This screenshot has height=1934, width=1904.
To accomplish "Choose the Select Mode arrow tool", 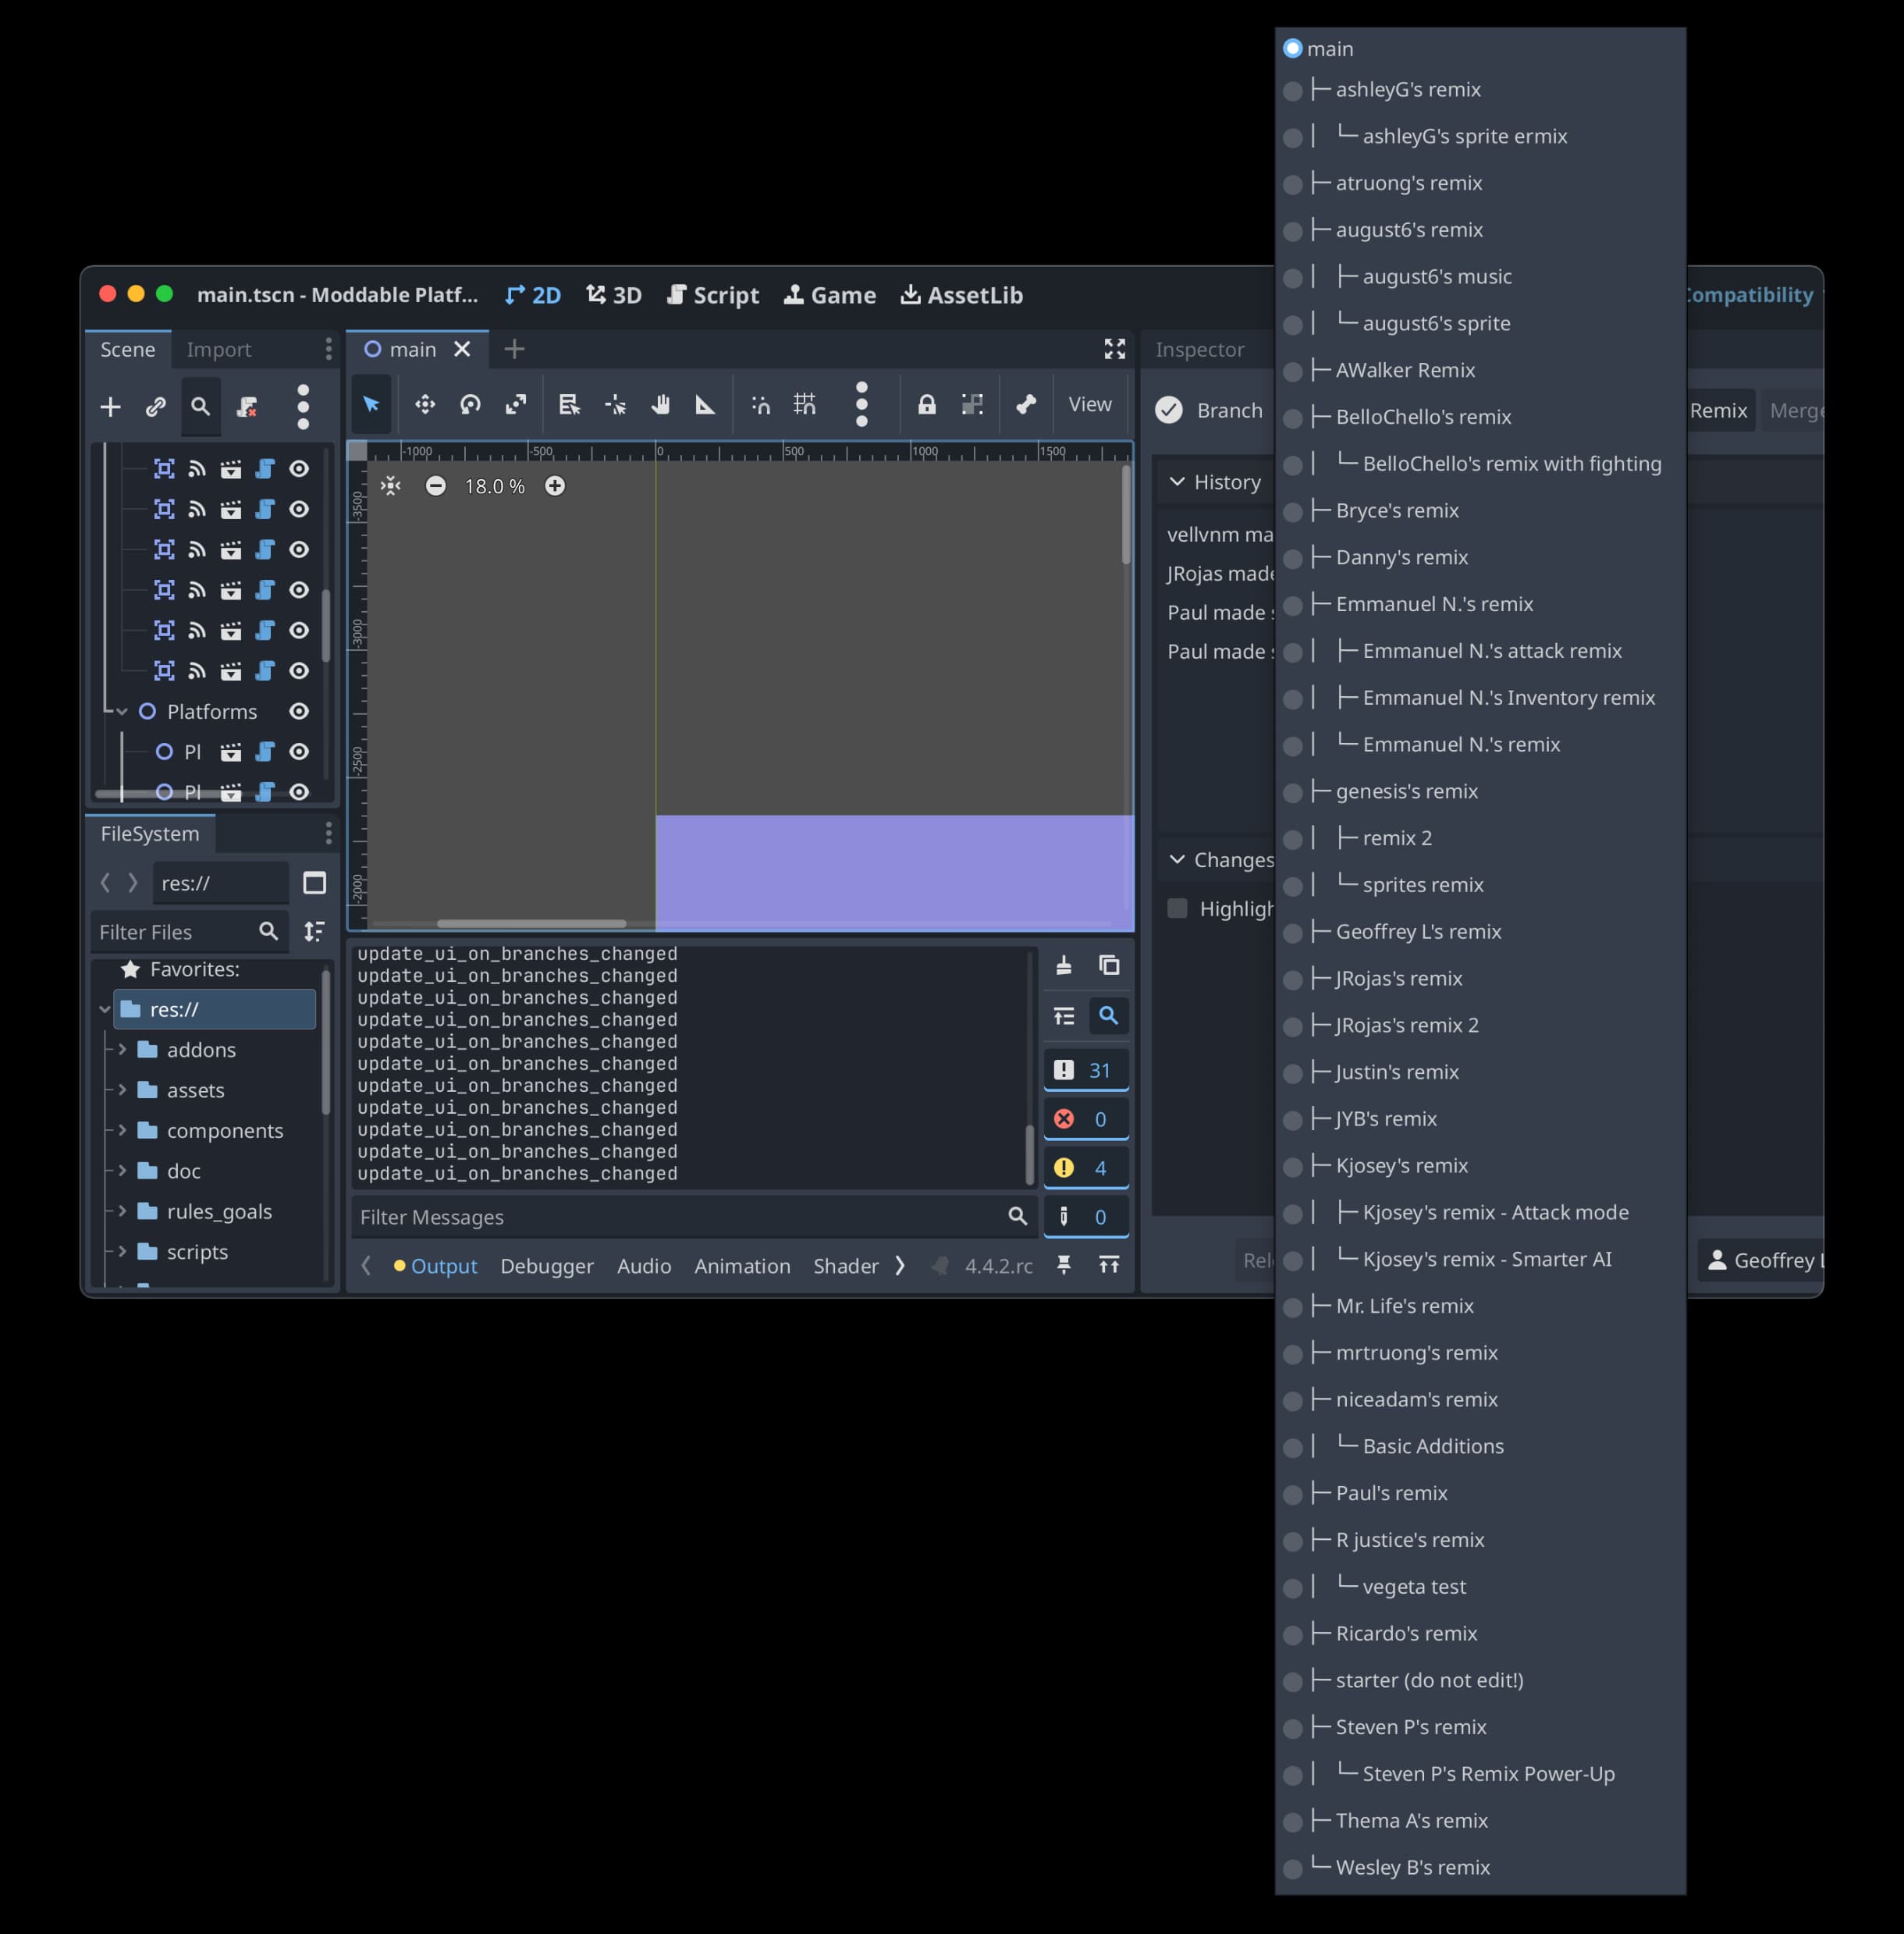I will coord(371,404).
